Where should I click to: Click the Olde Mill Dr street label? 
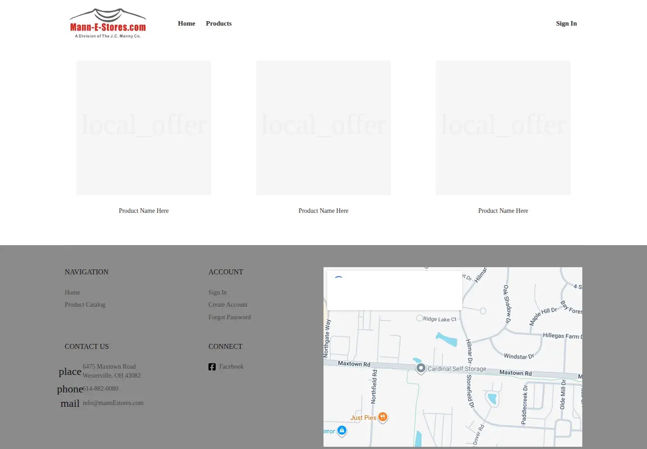coord(563,394)
